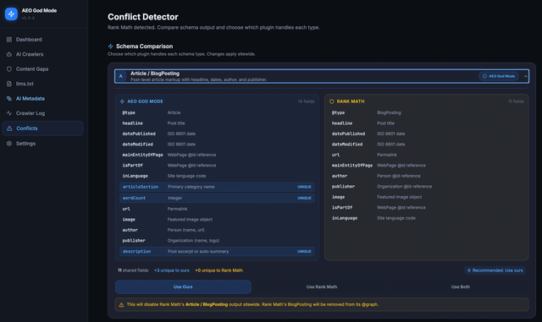Click the UNIQUE tag on wordCount
This screenshot has height=322, width=542.
tap(304, 198)
